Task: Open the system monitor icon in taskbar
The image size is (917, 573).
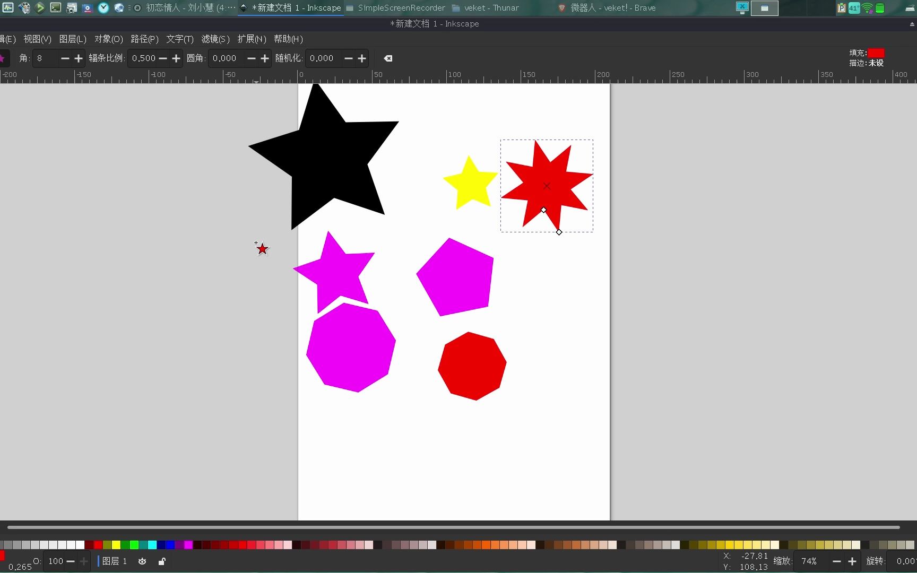Action: [x=7, y=7]
